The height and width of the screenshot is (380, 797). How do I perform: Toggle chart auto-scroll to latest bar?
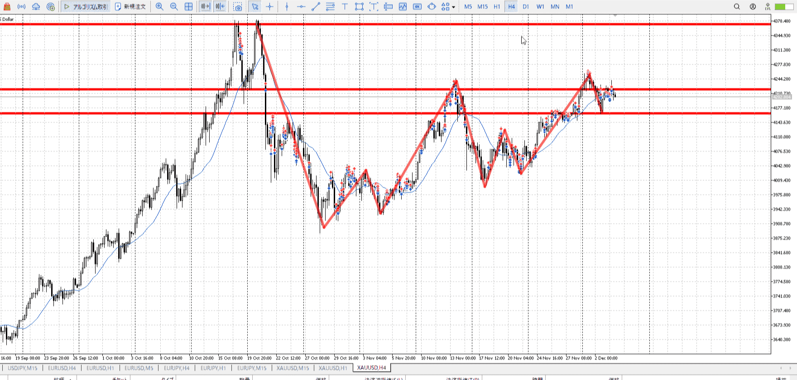click(205, 7)
